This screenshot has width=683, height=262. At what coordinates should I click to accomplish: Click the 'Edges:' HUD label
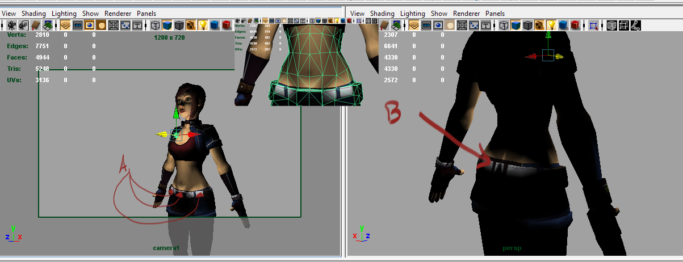[x=18, y=46]
